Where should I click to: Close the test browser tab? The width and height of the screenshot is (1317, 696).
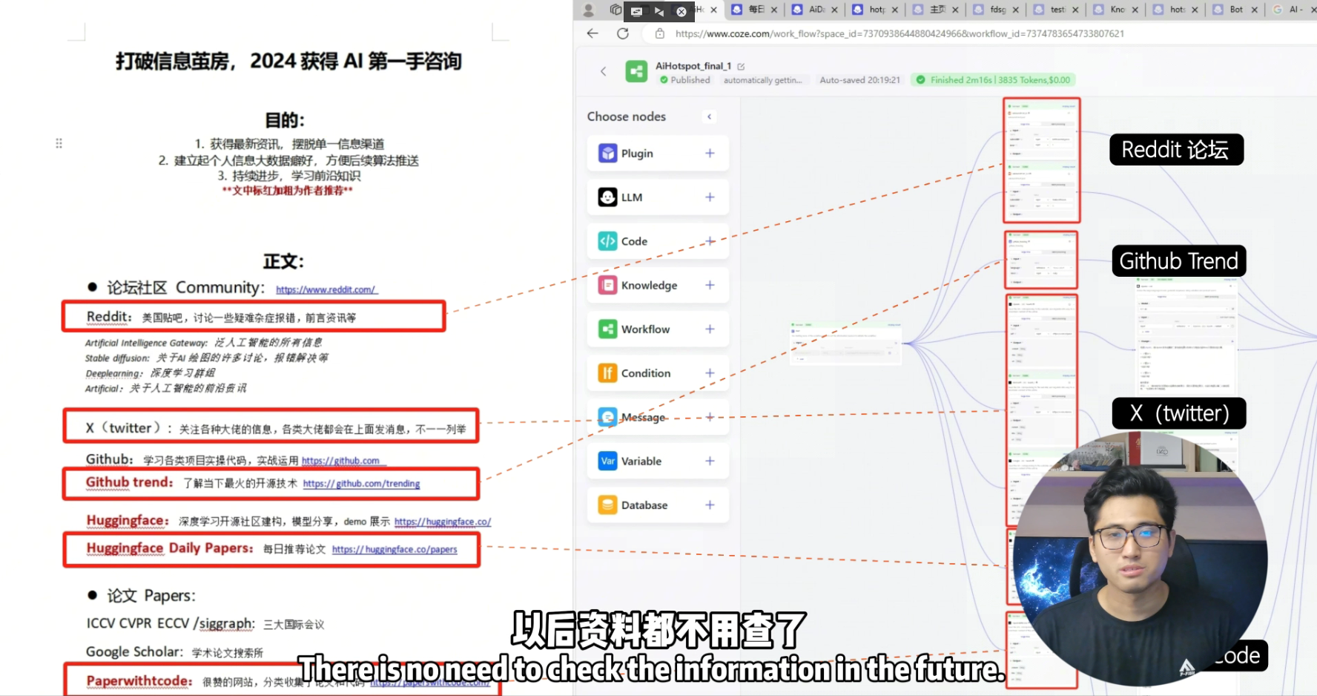coord(1076,10)
